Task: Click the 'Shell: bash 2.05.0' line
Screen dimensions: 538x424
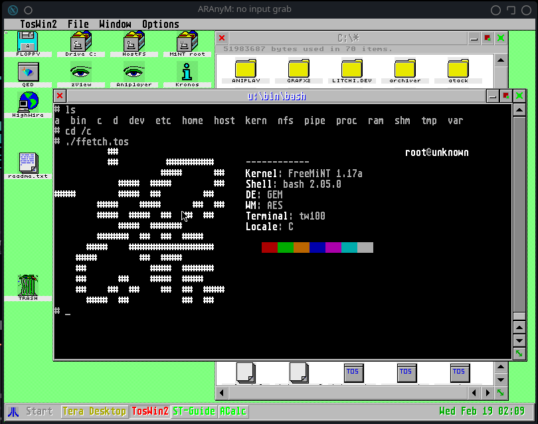Action: [294, 184]
